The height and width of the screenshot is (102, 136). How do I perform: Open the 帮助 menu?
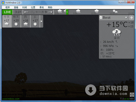50,7
